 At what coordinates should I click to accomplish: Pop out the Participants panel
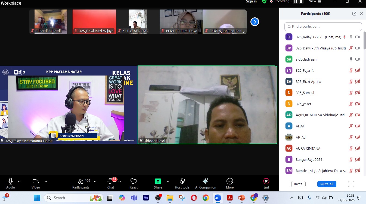[x=354, y=14]
